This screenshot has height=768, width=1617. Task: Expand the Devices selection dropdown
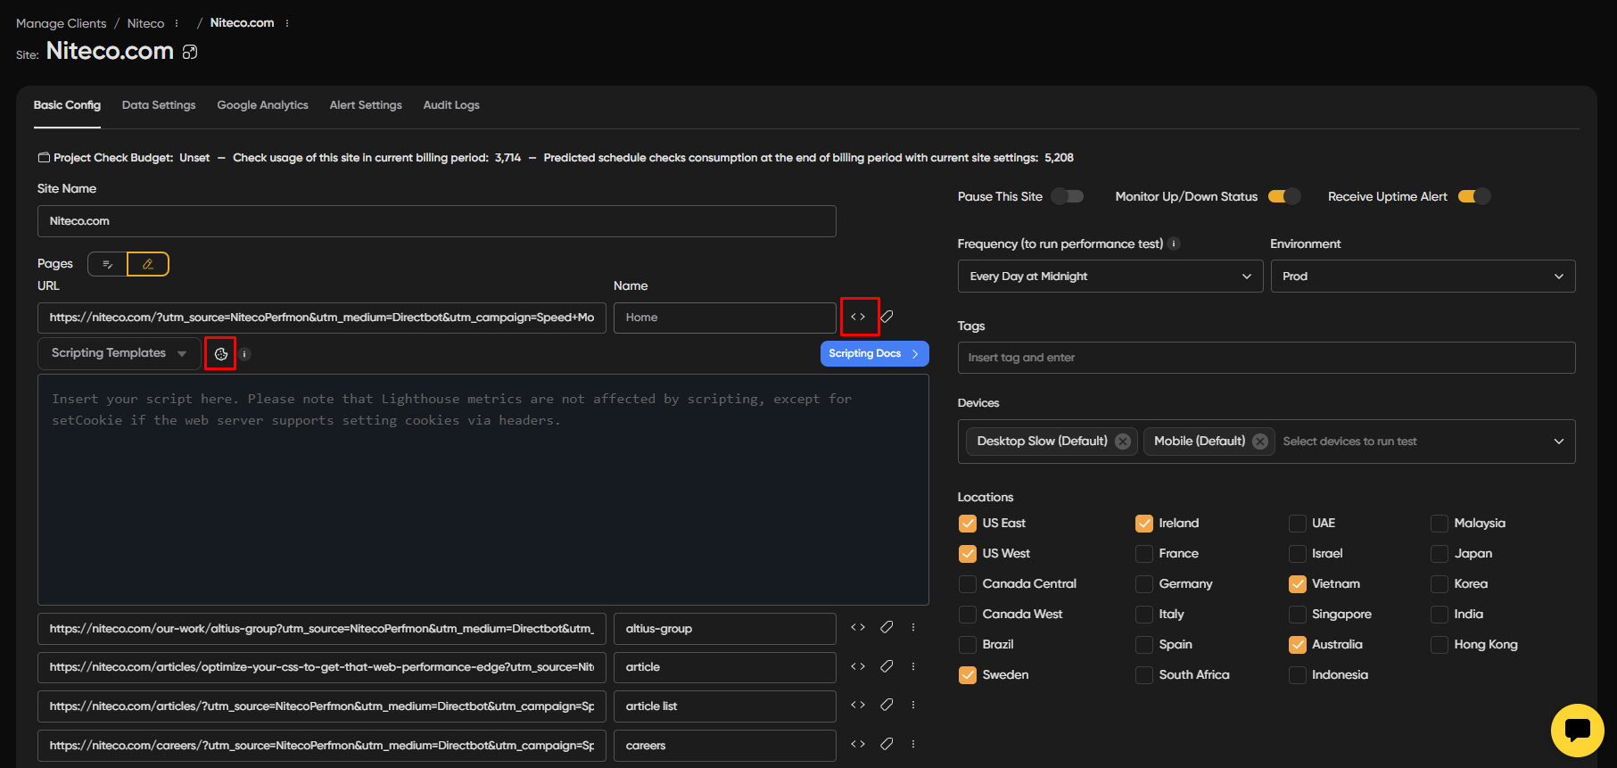coord(1559,442)
